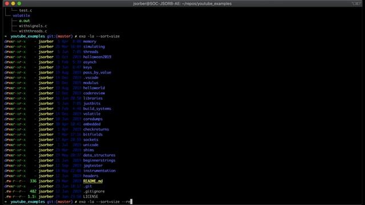Click the justbits directory name

pyautogui.click(x=92, y=104)
